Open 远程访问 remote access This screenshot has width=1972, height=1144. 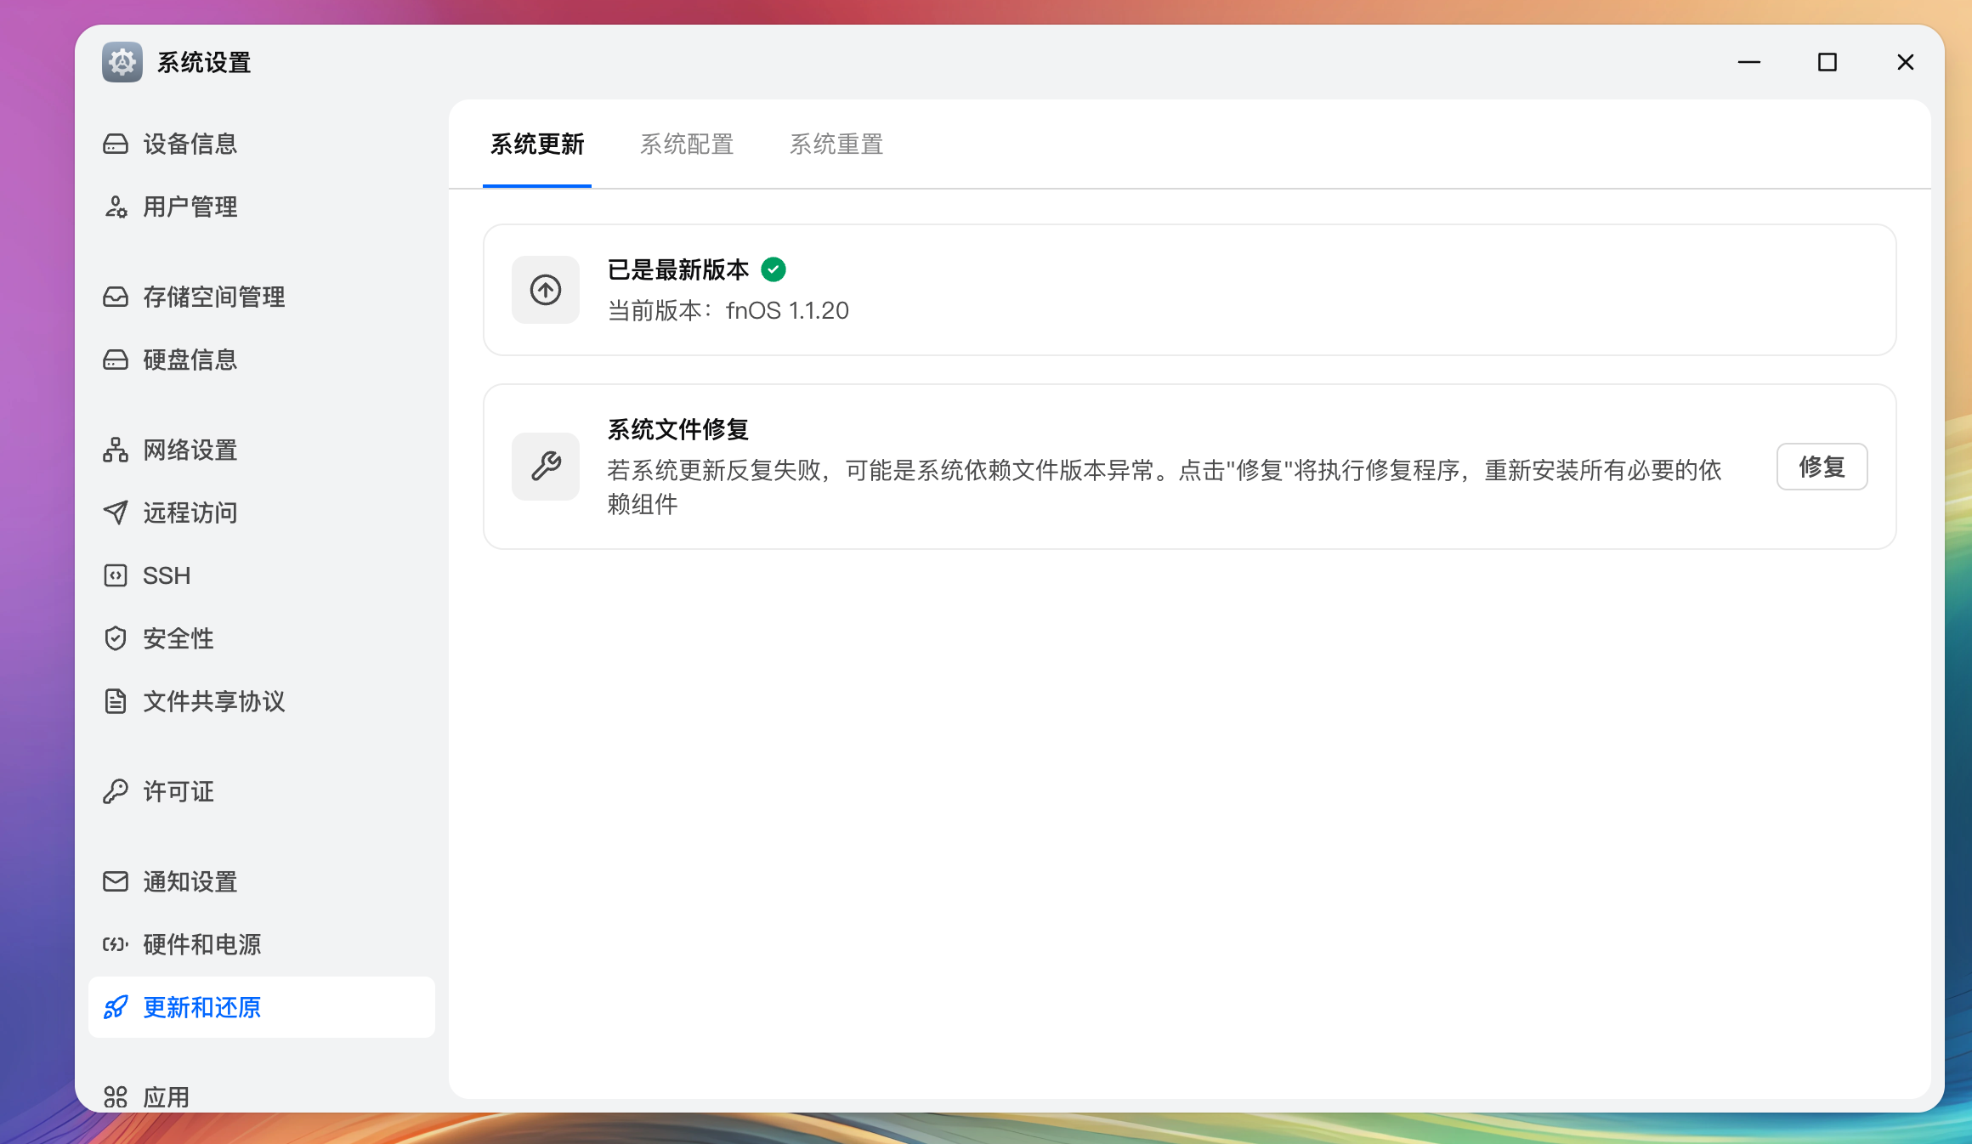[189, 513]
